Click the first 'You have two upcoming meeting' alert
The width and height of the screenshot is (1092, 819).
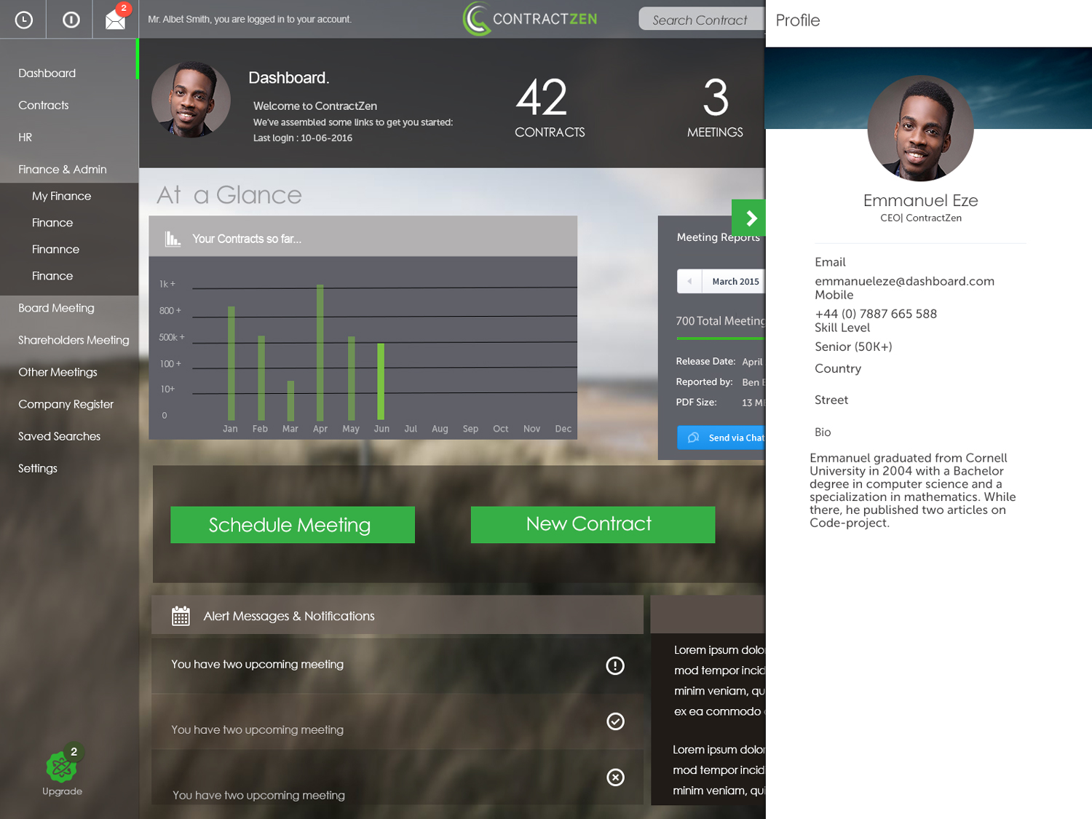tap(397, 665)
